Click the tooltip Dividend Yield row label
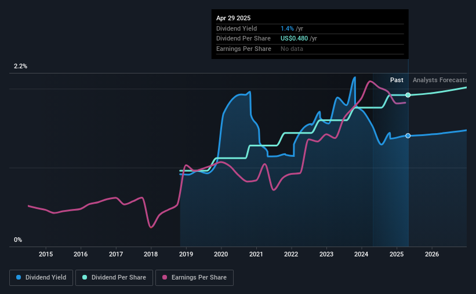 tap(237, 28)
